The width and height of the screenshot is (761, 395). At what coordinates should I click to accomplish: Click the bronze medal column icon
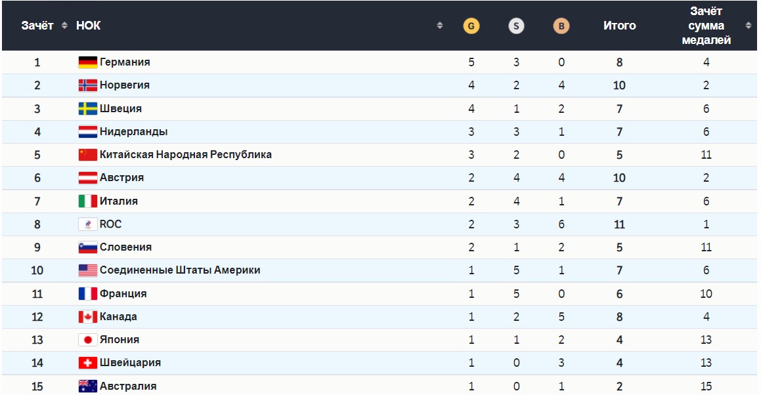click(x=561, y=26)
